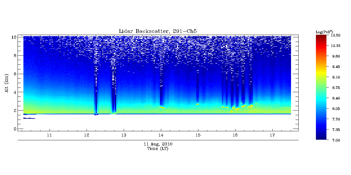
Task: Select the "Alt (km)" y-axis label
Action: tap(6, 83)
